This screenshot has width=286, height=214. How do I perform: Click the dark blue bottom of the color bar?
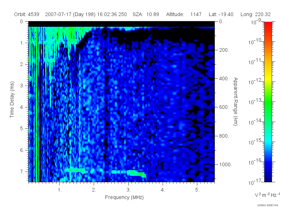268,177
